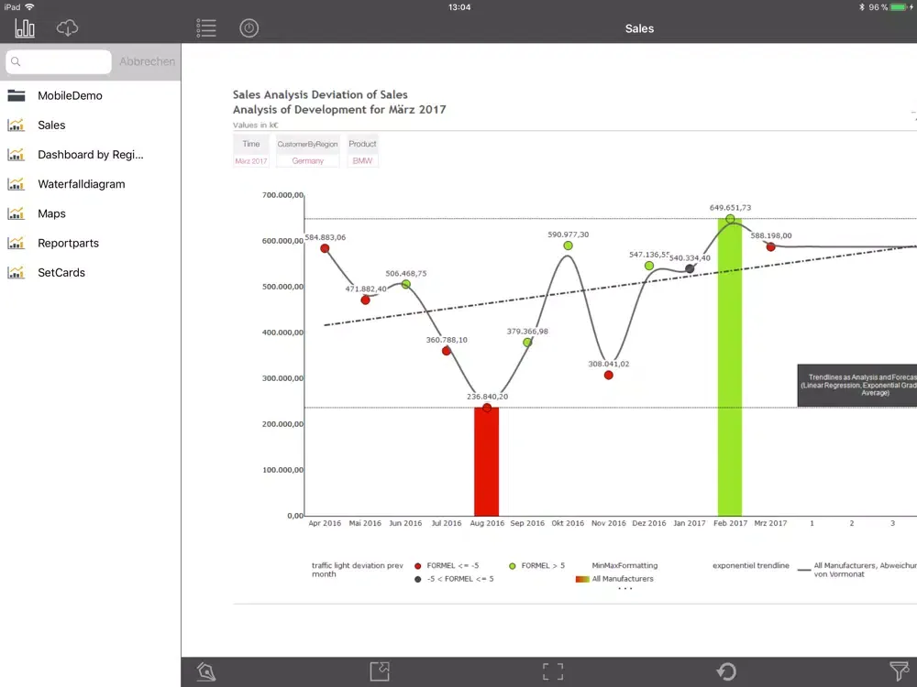Open the Time filter März 2017
This screenshot has height=687, width=917.
(x=251, y=152)
